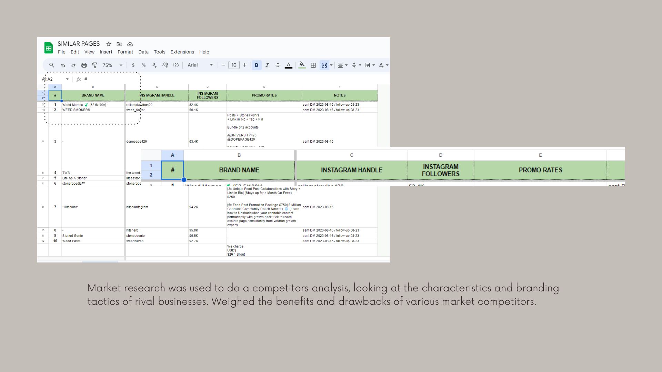The image size is (662, 372).
Task: Click the font size input box
Action: (234, 65)
